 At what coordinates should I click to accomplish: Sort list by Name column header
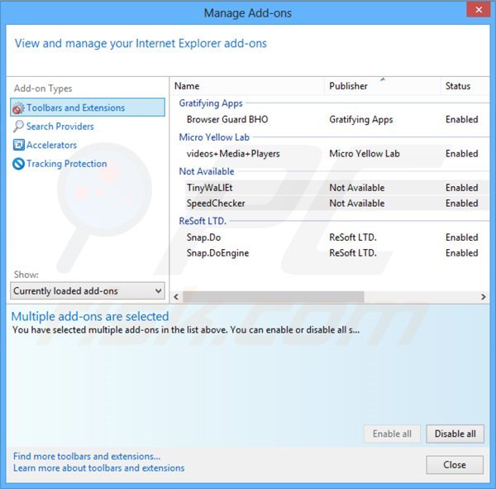click(x=248, y=86)
